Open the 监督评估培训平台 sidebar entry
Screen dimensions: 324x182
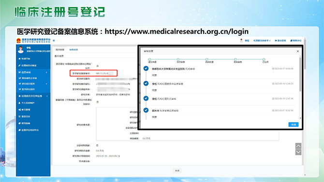pyautogui.click(x=29, y=130)
